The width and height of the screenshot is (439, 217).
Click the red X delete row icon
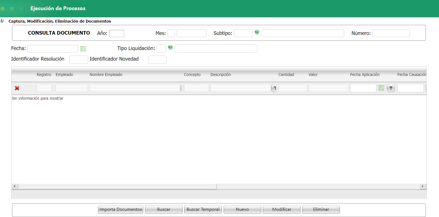click(17, 88)
